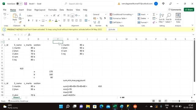This screenshot has height=110, width=196.
Task: Expand the Delete cells dropdown
Action: pos(148,18)
